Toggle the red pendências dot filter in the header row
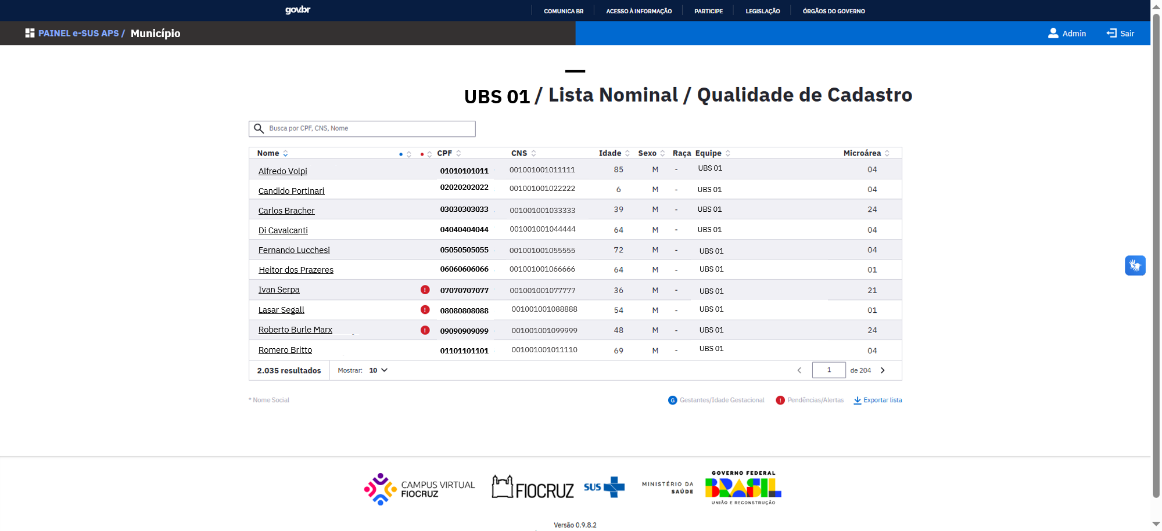The width and height of the screenshot is (1162, 531). point(421,153)
